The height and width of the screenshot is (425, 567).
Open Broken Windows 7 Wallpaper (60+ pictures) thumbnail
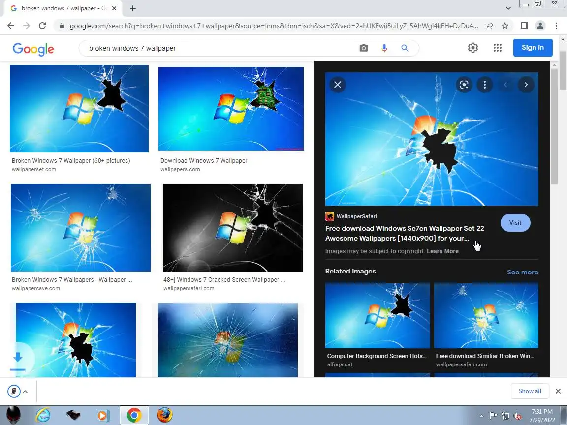click(x=79, y=109)
